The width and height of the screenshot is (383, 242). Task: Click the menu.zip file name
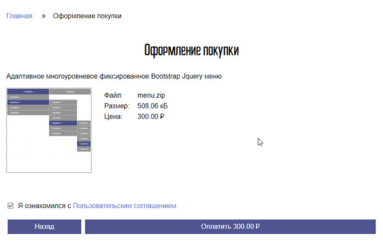(x=152, y=95)
